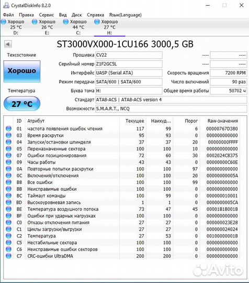The image size is (249, 283).
Task: Select the Неисправимые ошибки секторов text
Action: coord(62,249)
